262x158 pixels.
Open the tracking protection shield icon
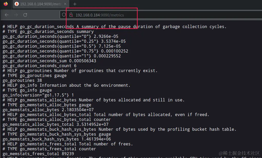tap(64, 15)
